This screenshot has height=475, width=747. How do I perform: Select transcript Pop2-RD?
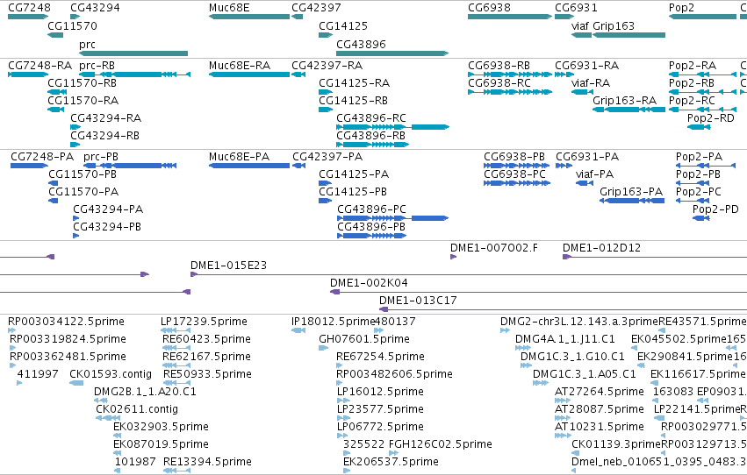699,127
